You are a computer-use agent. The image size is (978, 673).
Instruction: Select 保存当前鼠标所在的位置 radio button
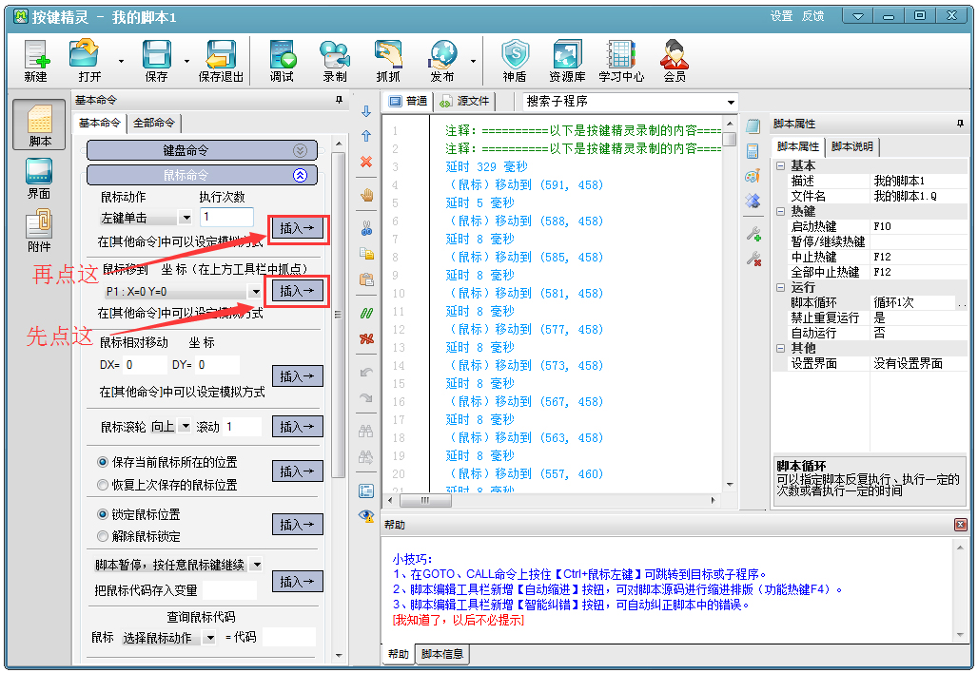(x=103, y=462)
